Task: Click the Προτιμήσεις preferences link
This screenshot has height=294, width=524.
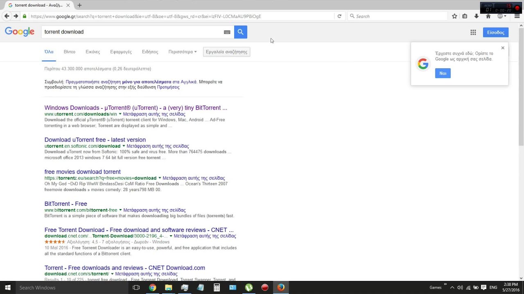Action: pos(168,87)
